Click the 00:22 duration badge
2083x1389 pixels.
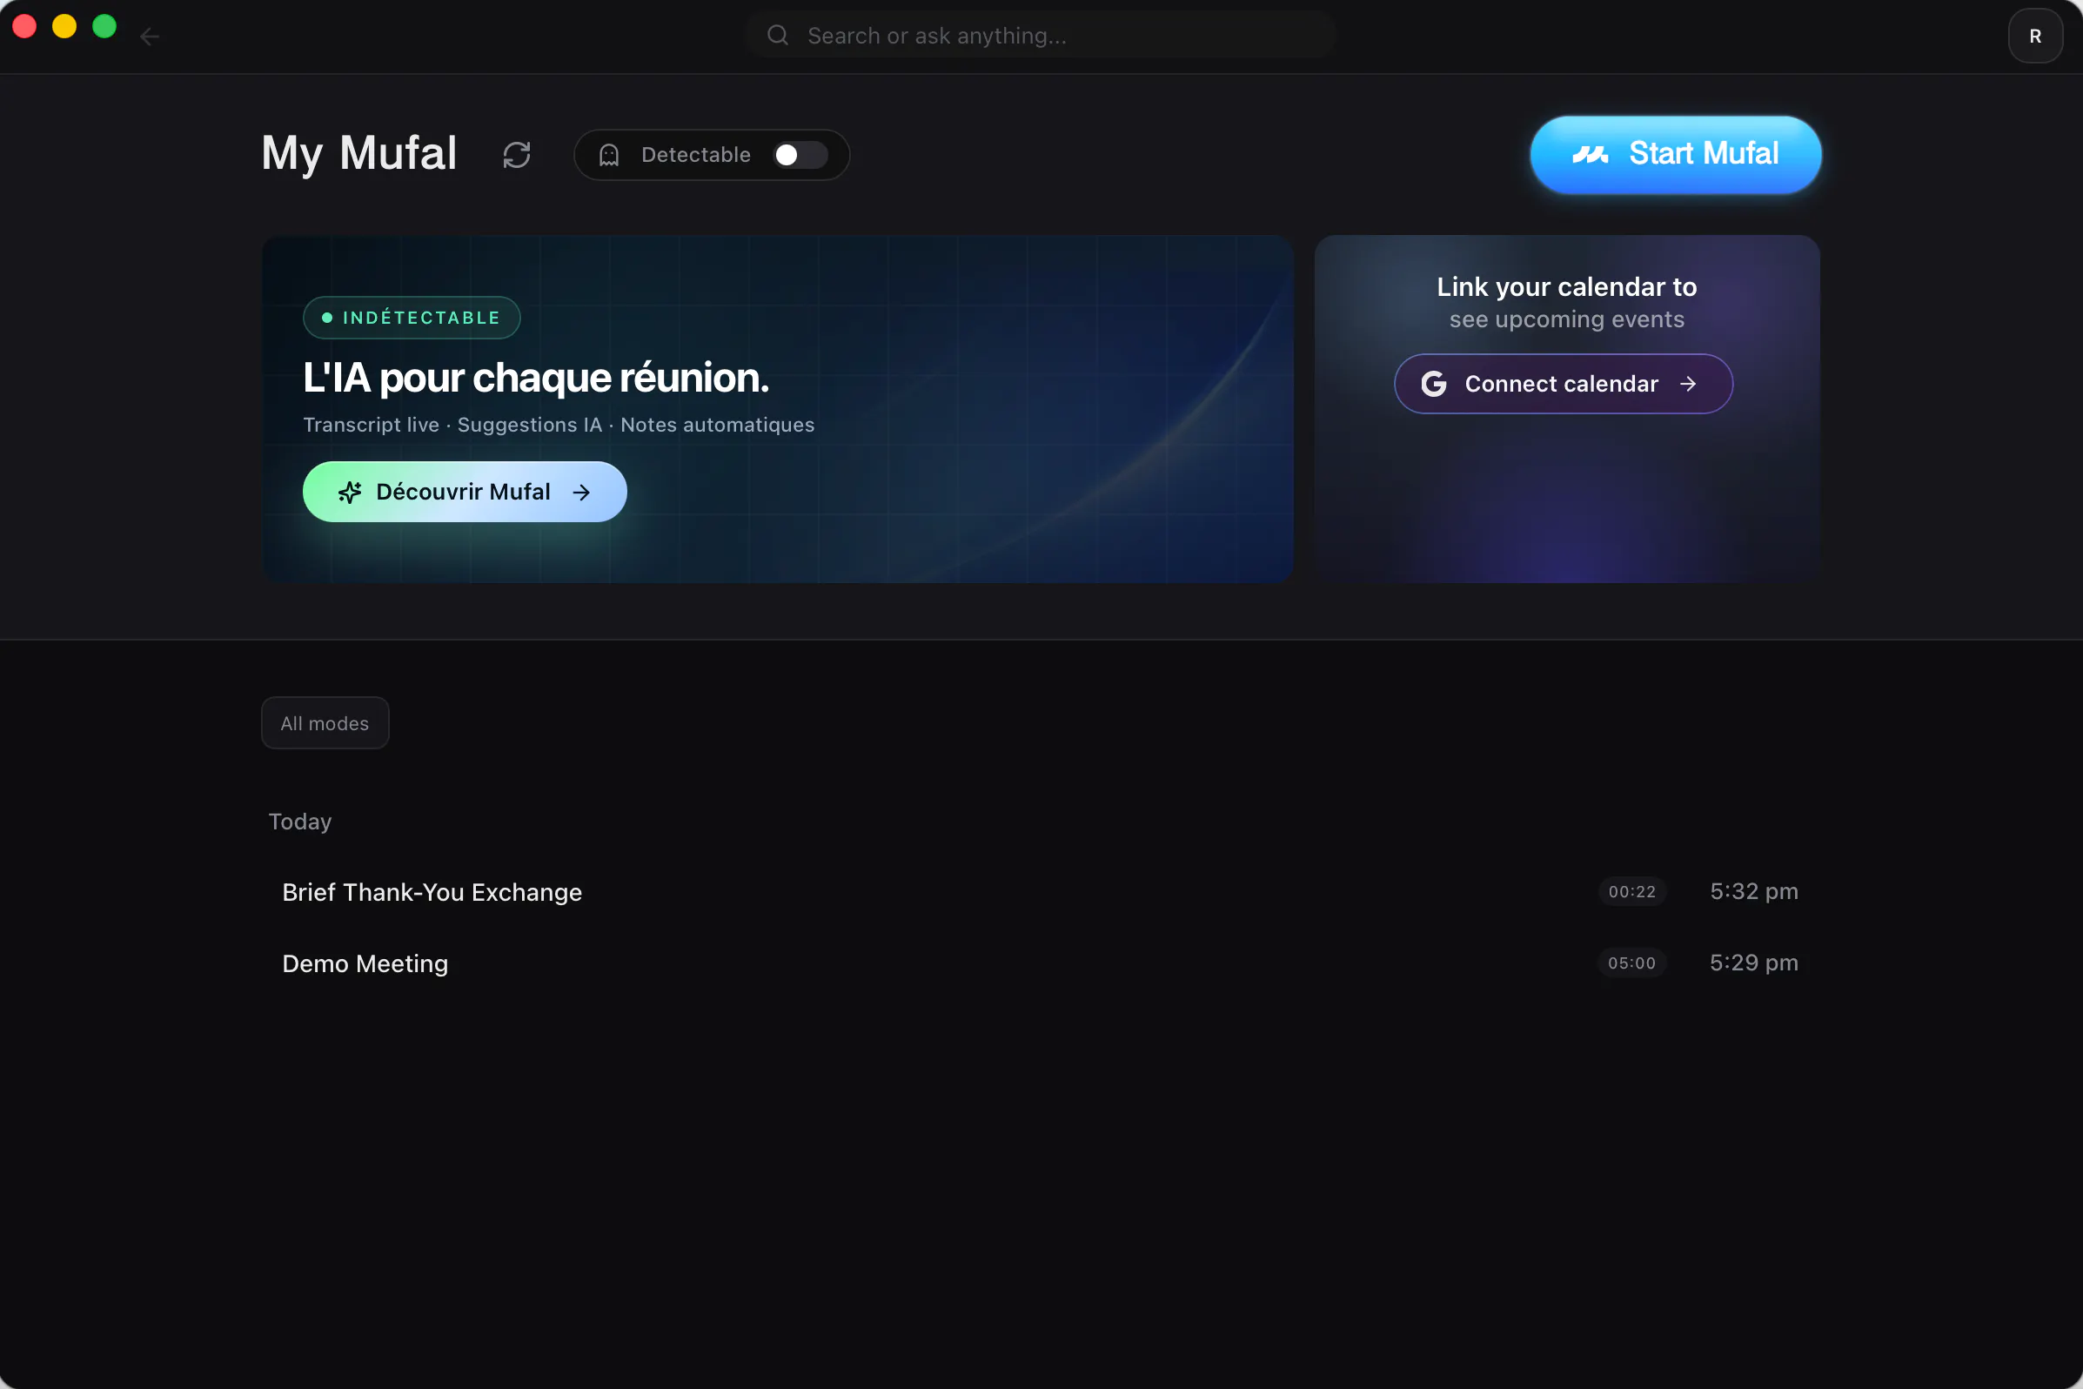[1632, 892]
